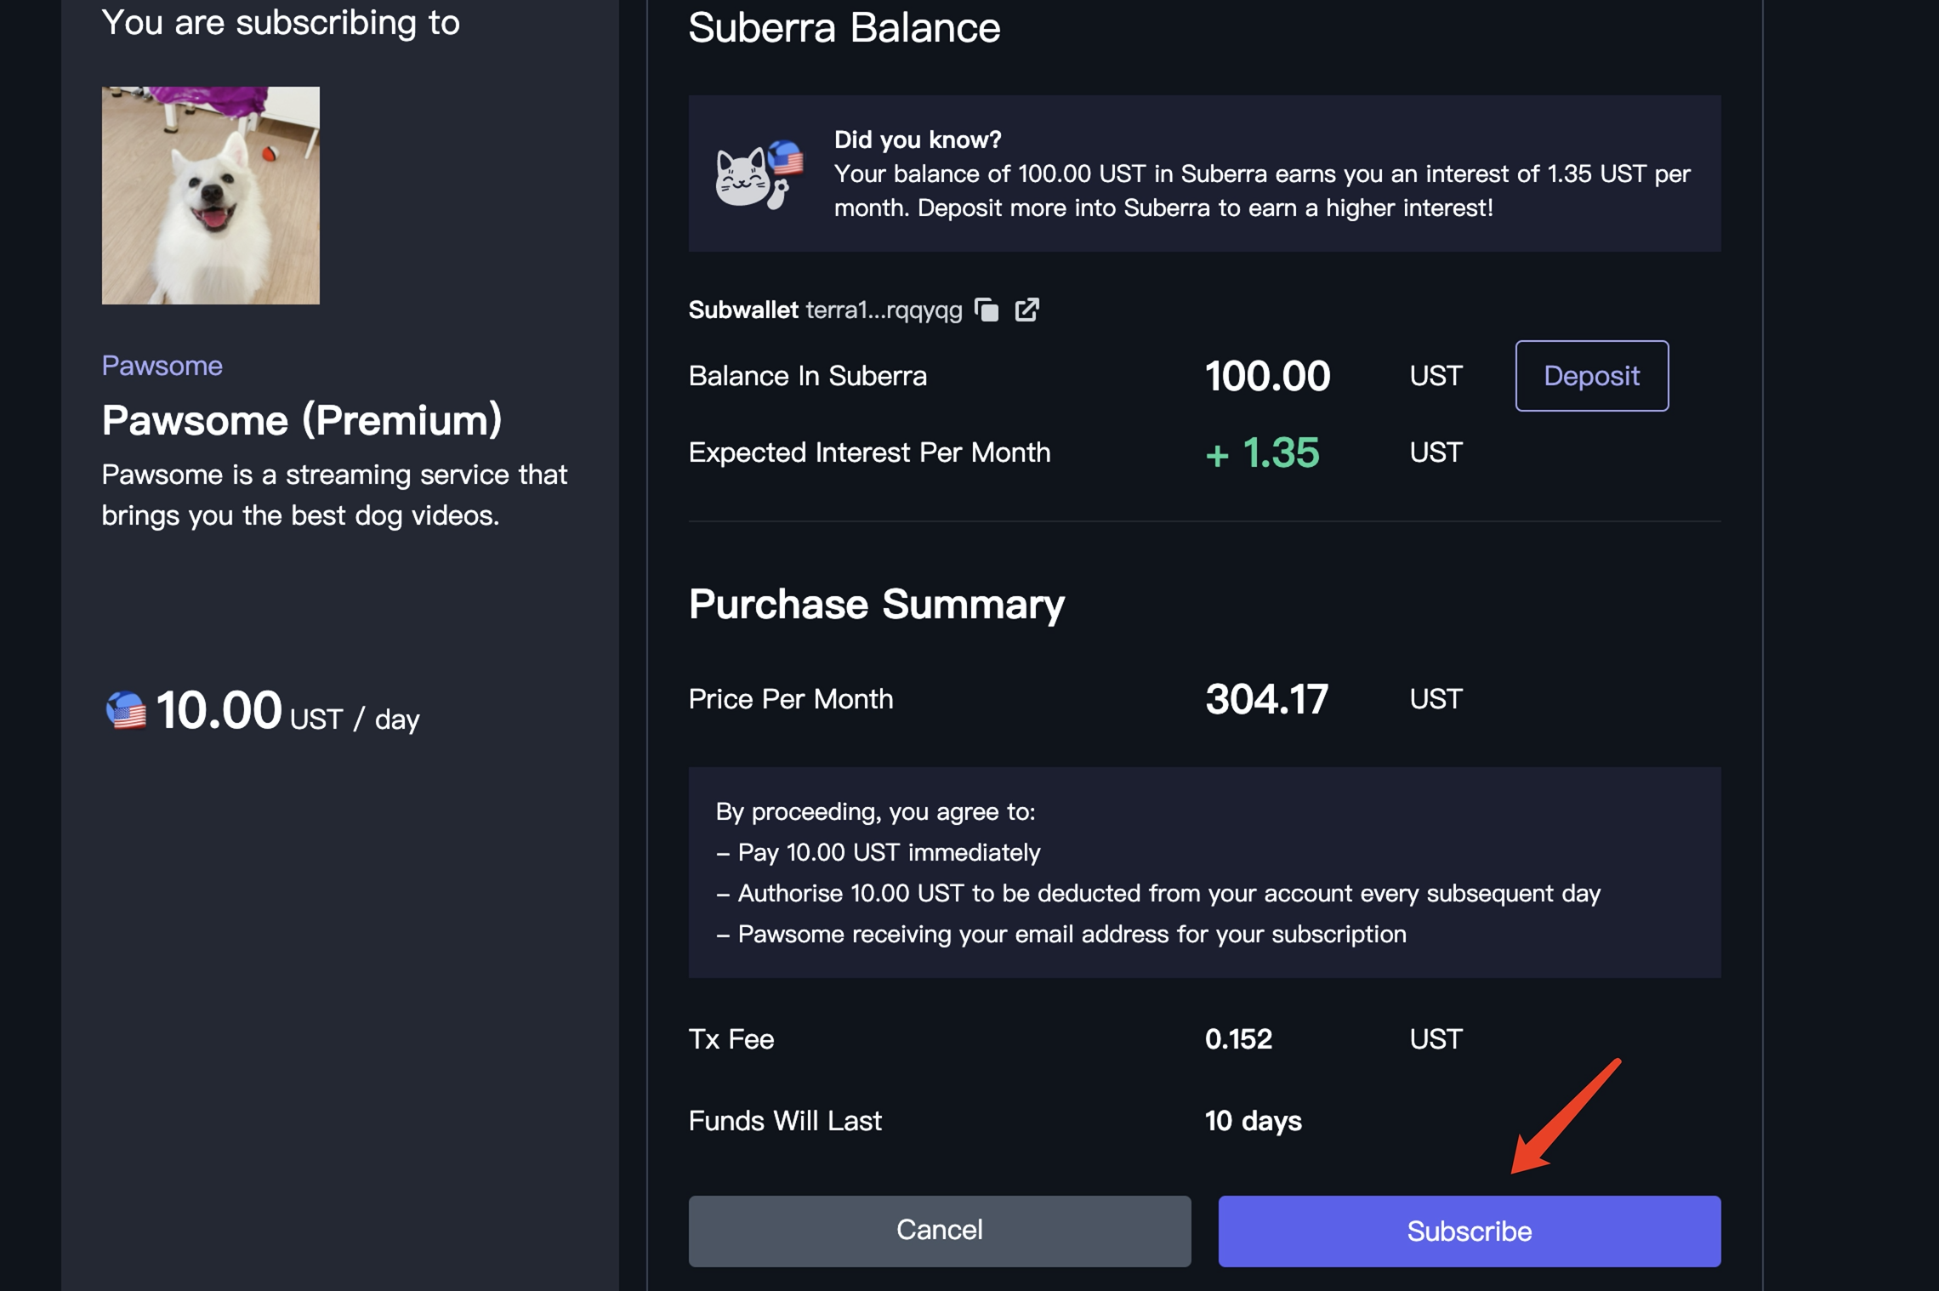Open subwallet in external explorer
The width and height of the screenshot is (1939, 1291).
click(1027, 310)
